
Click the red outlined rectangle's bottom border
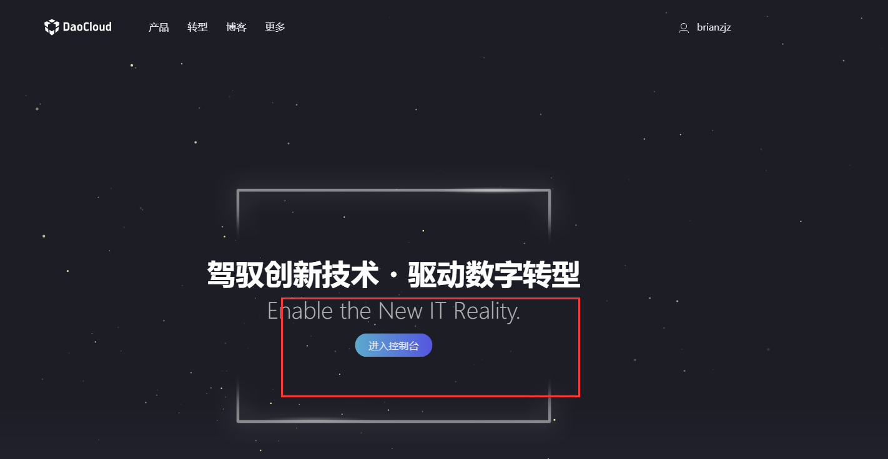tap(430, 396)
